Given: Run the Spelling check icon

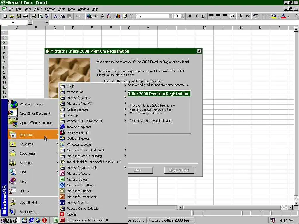Looking at the screenshot, I should (47, 16).
